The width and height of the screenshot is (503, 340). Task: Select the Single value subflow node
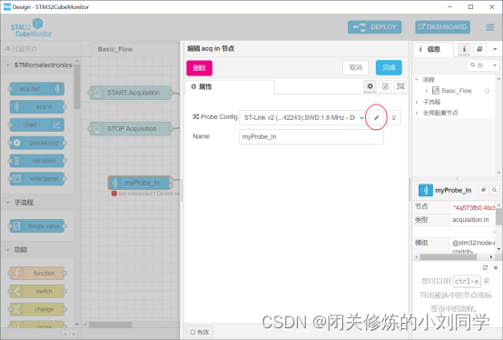tap(37, 226)
